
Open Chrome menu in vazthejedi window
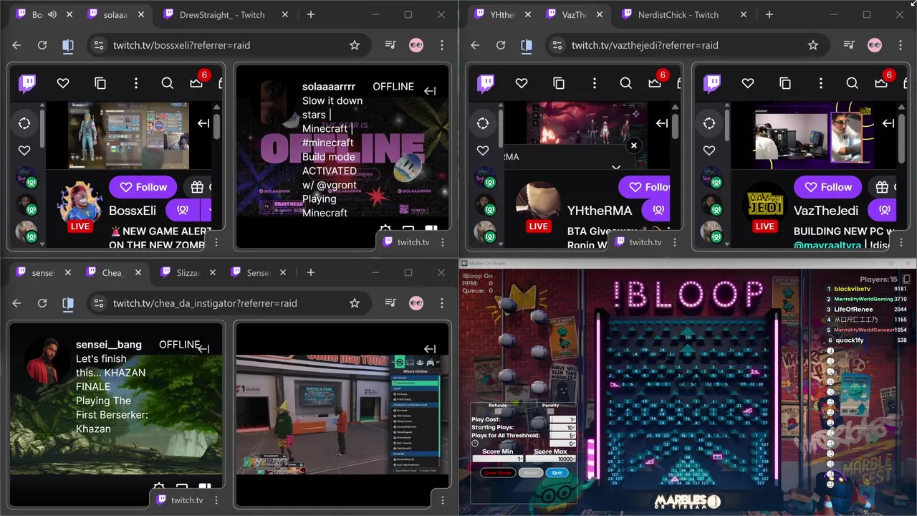coord(901,45)
